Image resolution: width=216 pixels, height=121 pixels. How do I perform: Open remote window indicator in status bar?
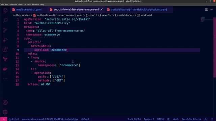click(x=4, y=119)
